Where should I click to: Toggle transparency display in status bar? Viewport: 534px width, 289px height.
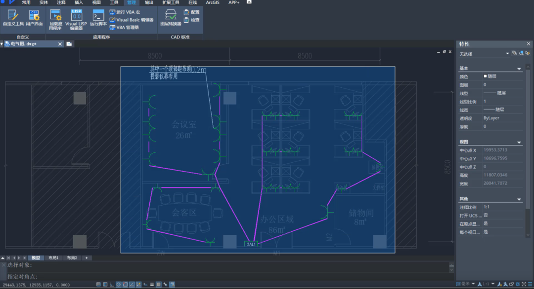[158, 284]
